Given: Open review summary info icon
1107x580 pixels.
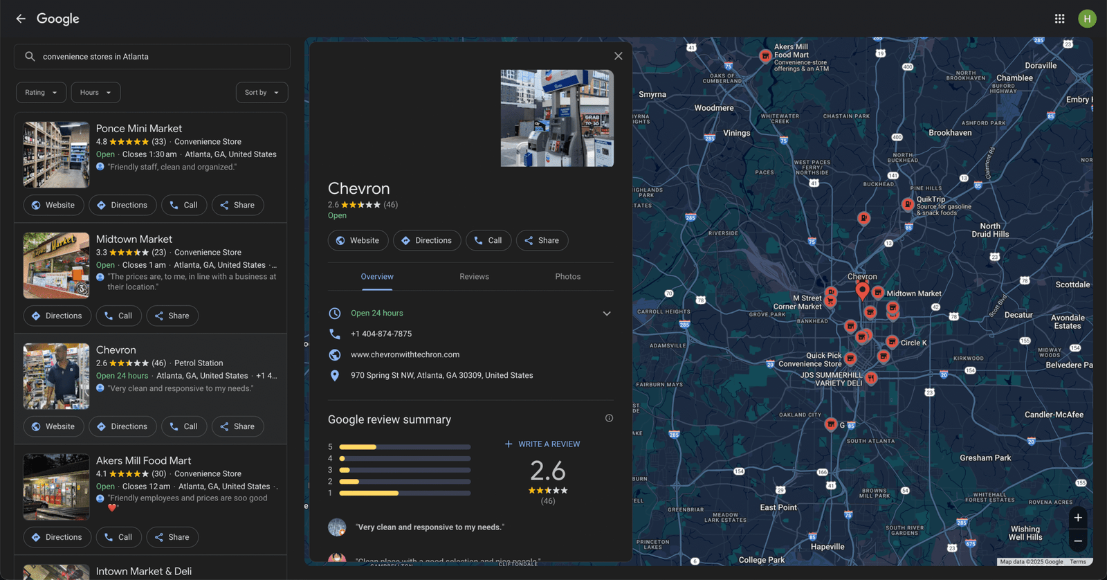Looking at the screenshot, I should coord(609,418).
